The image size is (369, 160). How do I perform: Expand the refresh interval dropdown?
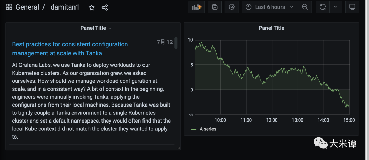(x=336, y=7)
